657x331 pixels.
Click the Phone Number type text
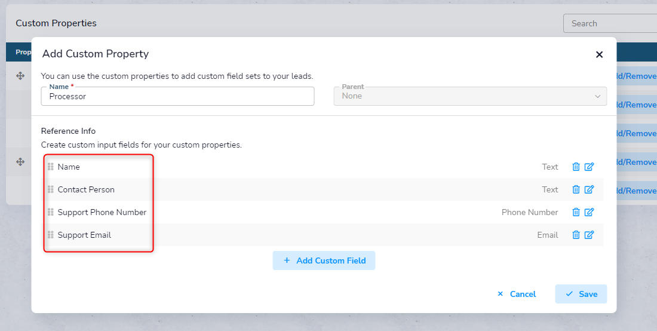[530, 212]
